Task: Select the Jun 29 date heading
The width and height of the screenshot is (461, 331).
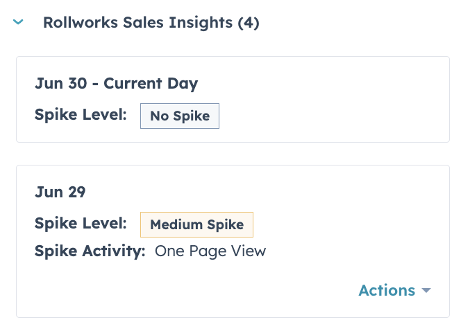Action: tap(60, 192)
